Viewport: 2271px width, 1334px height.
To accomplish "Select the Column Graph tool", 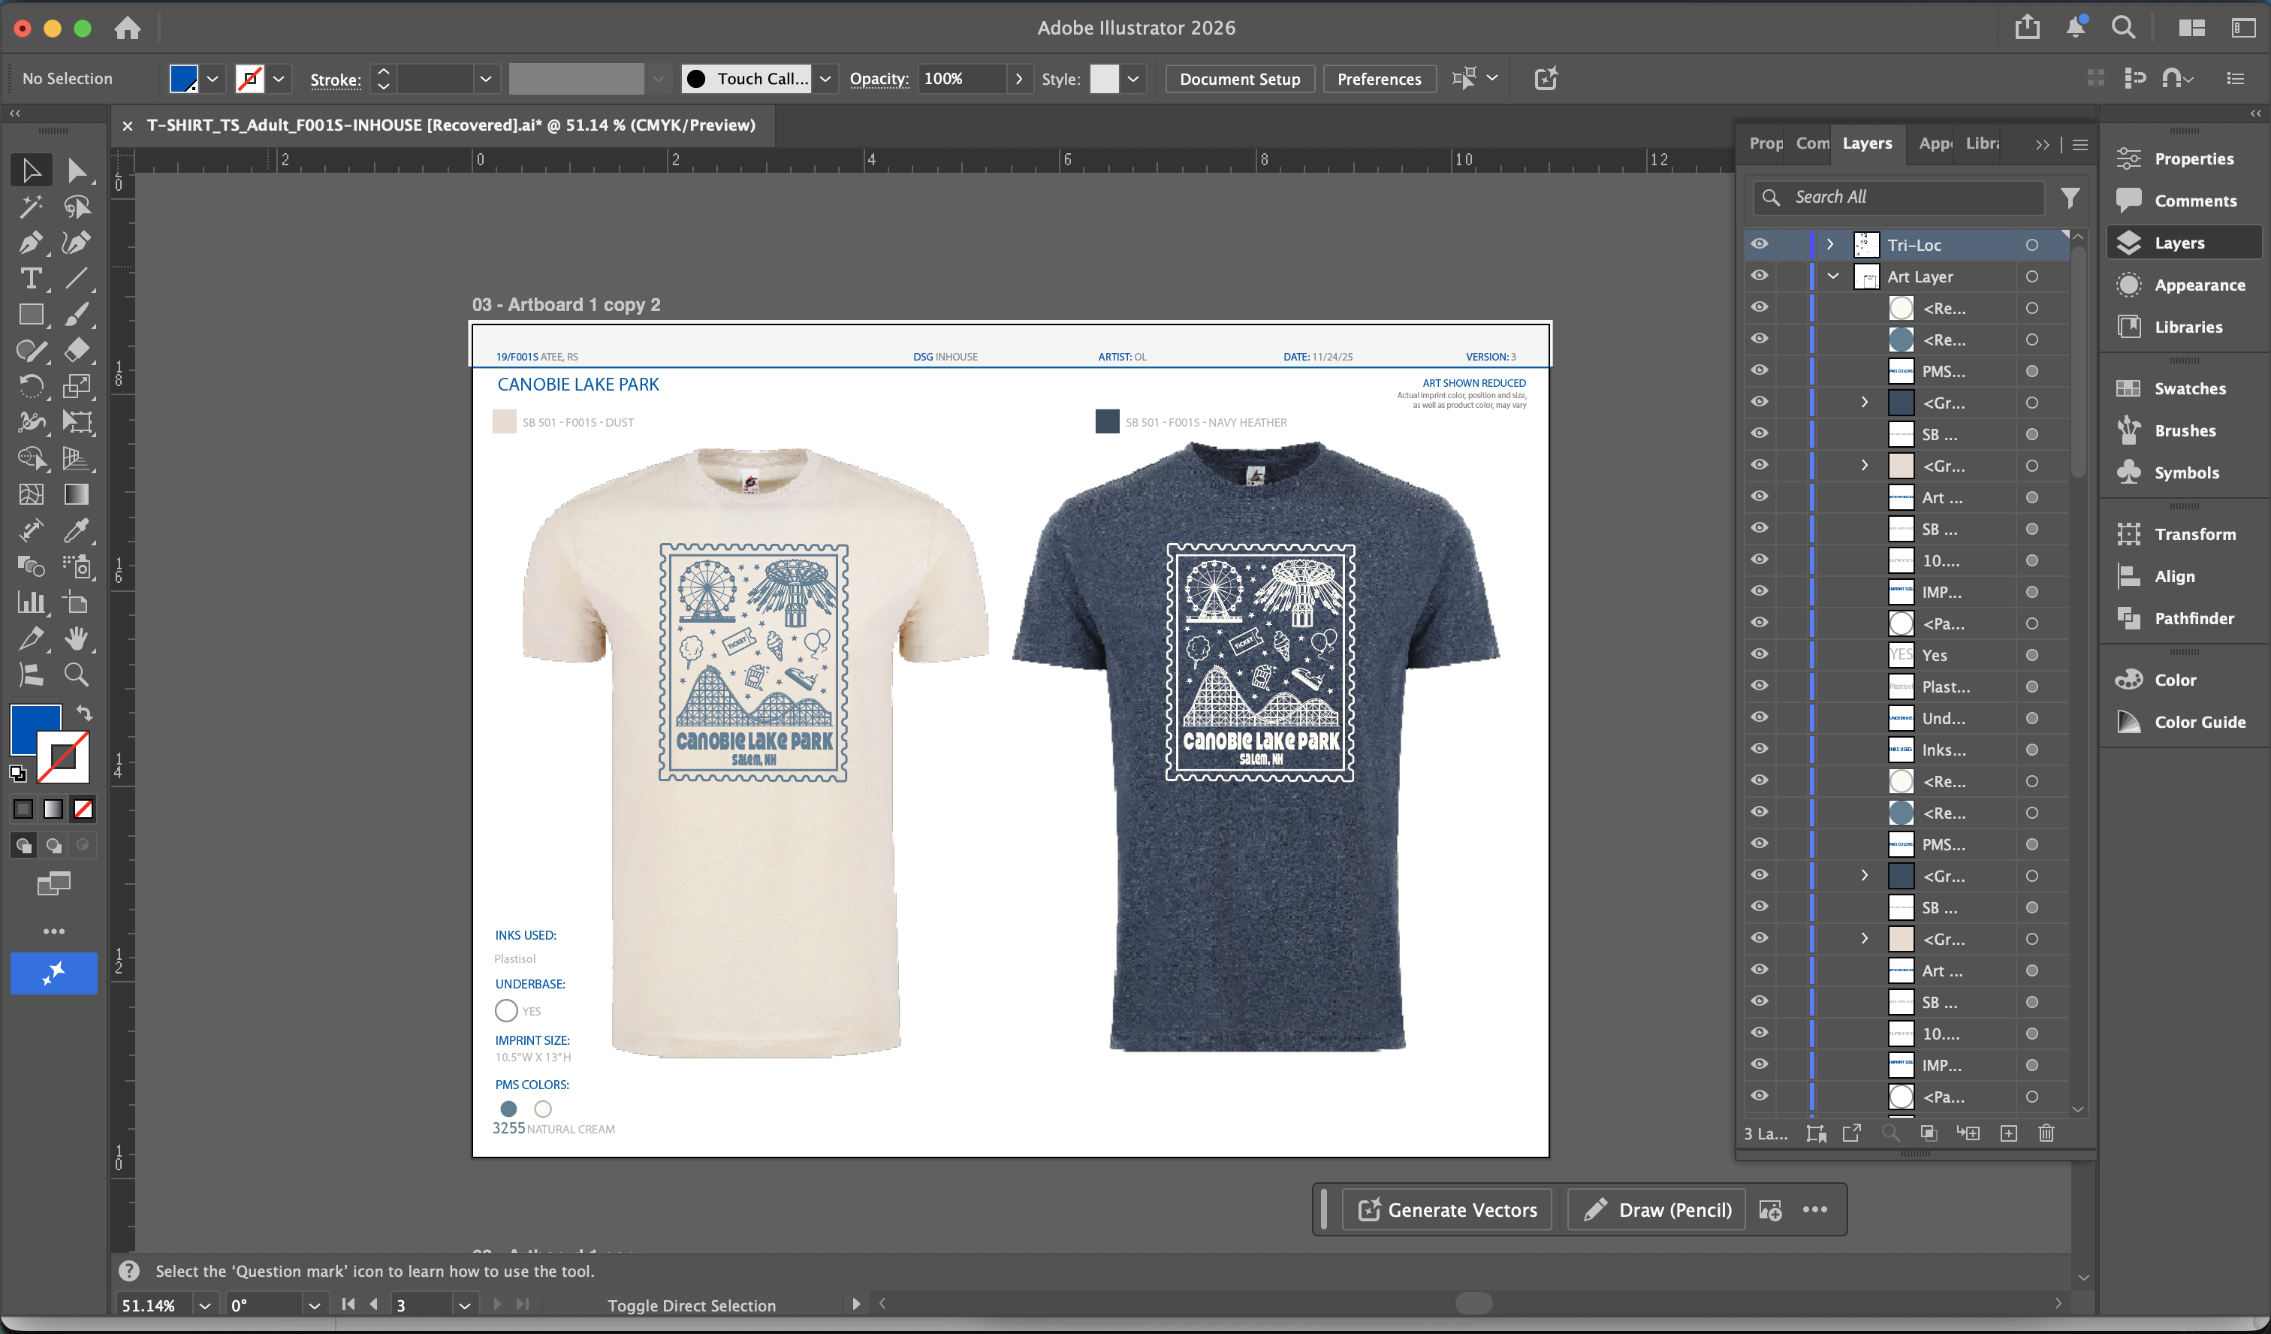I will [x=31, y=602].
